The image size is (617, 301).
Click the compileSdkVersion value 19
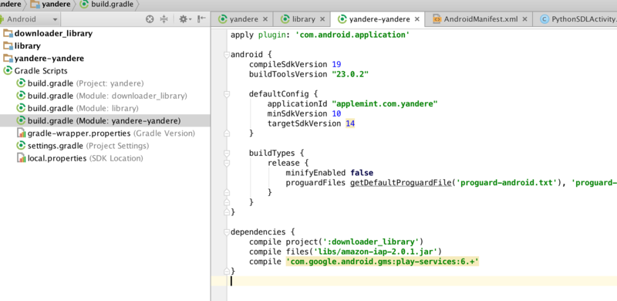coord(336,64)
